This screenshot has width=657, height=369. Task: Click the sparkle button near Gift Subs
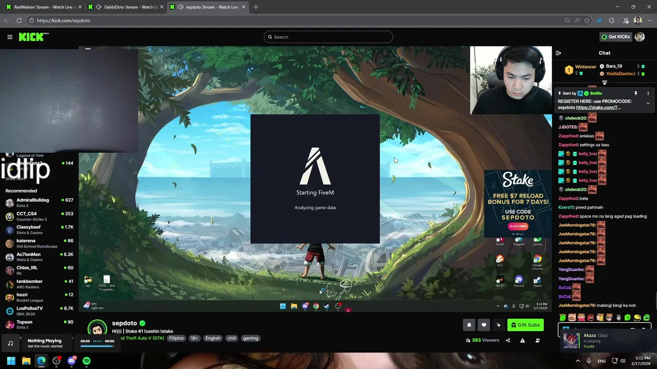pyautogui.click(x=498, y=325)
